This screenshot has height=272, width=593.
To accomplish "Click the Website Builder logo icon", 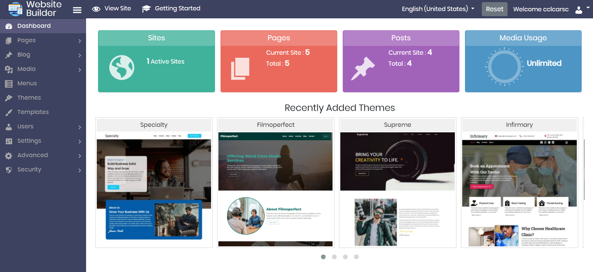I will point(15,9).
